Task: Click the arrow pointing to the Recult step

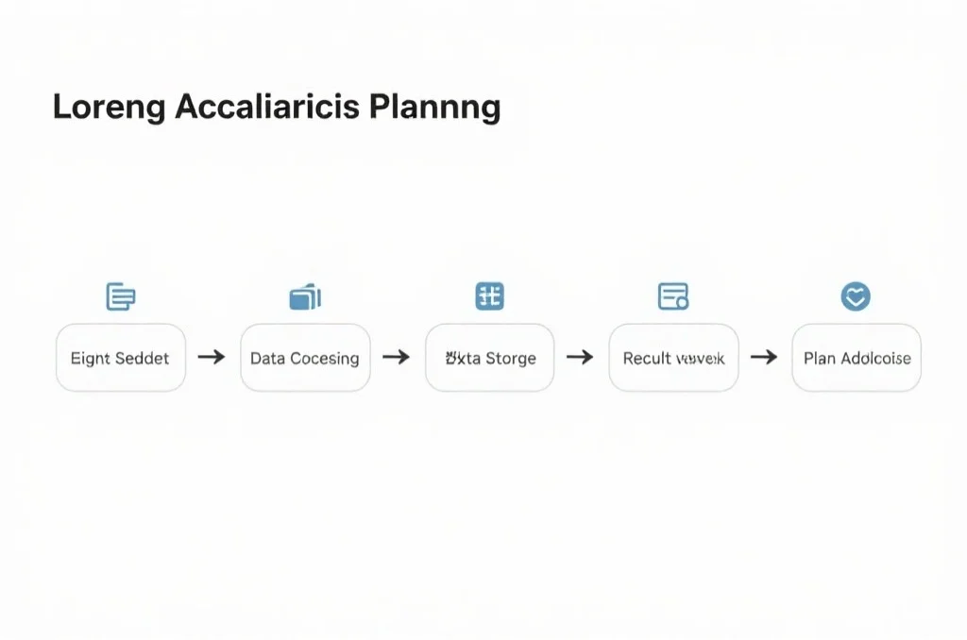Action: click(580, 357)
